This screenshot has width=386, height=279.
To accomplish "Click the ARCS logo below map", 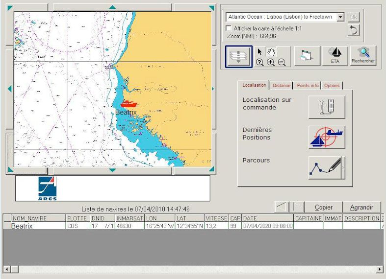I will tap(48, 188).
